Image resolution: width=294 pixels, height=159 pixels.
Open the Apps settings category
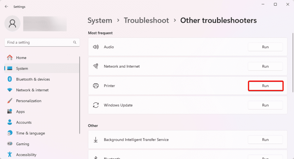(20, 112)
